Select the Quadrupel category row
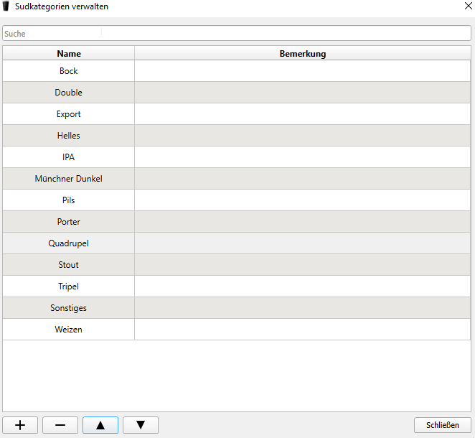475x438 pixels. click(x=69, y=243)
